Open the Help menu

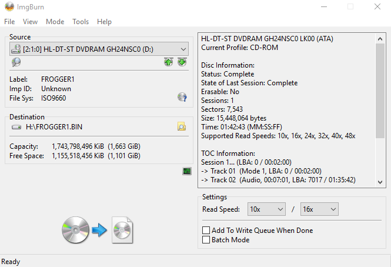(104, 22)
